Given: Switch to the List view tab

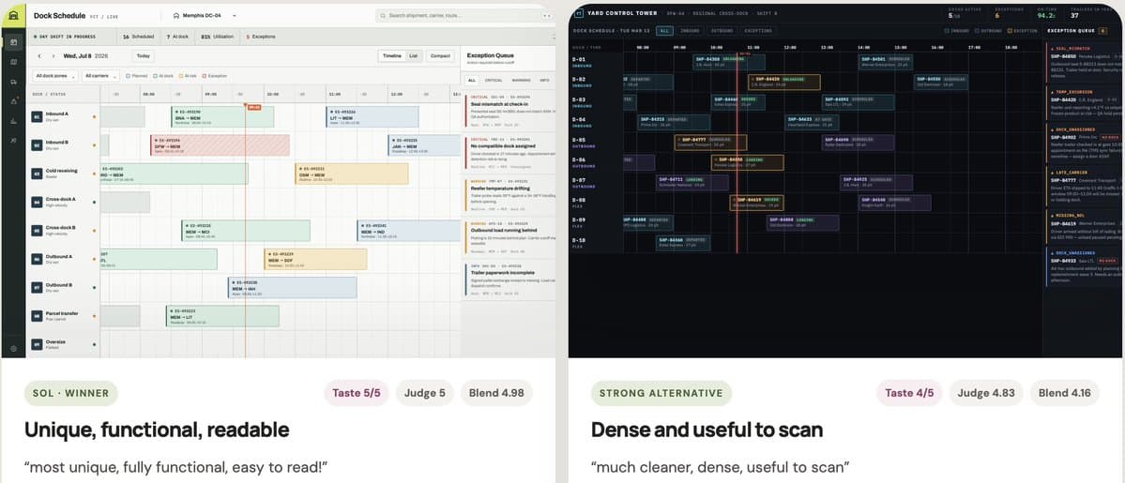Looking at the screenshot, I should (x=413, y=56).
